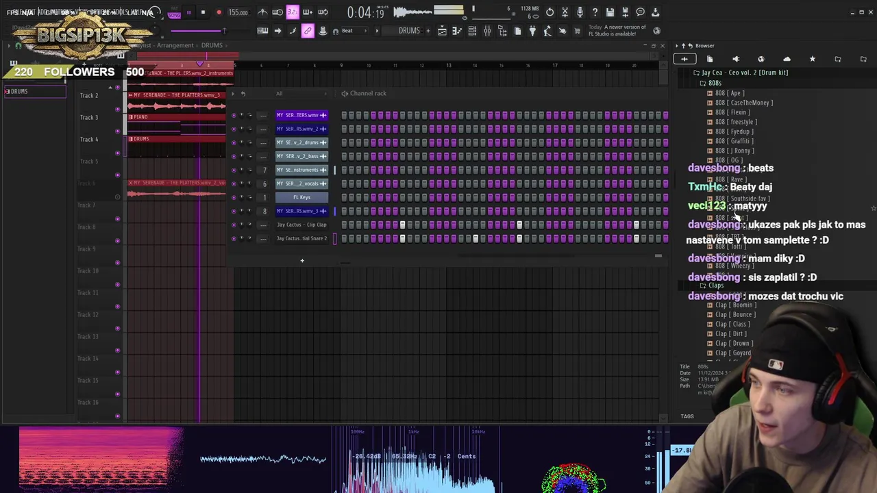Open the channel rack icon in toolbar
This screenshot has width=877, height=493.
click(472, 31)
